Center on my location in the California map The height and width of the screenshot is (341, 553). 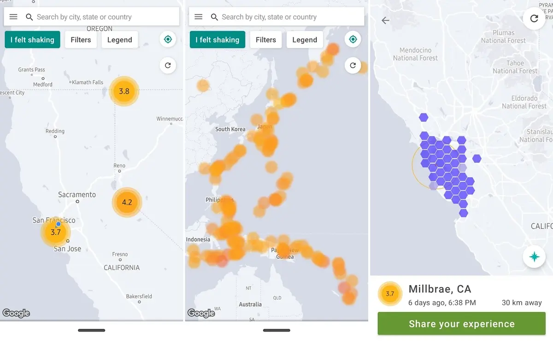click(x=168, y=40)
